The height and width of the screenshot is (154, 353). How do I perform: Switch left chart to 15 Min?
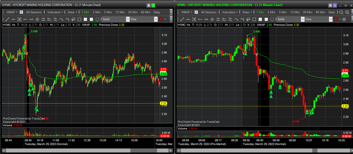120,12
